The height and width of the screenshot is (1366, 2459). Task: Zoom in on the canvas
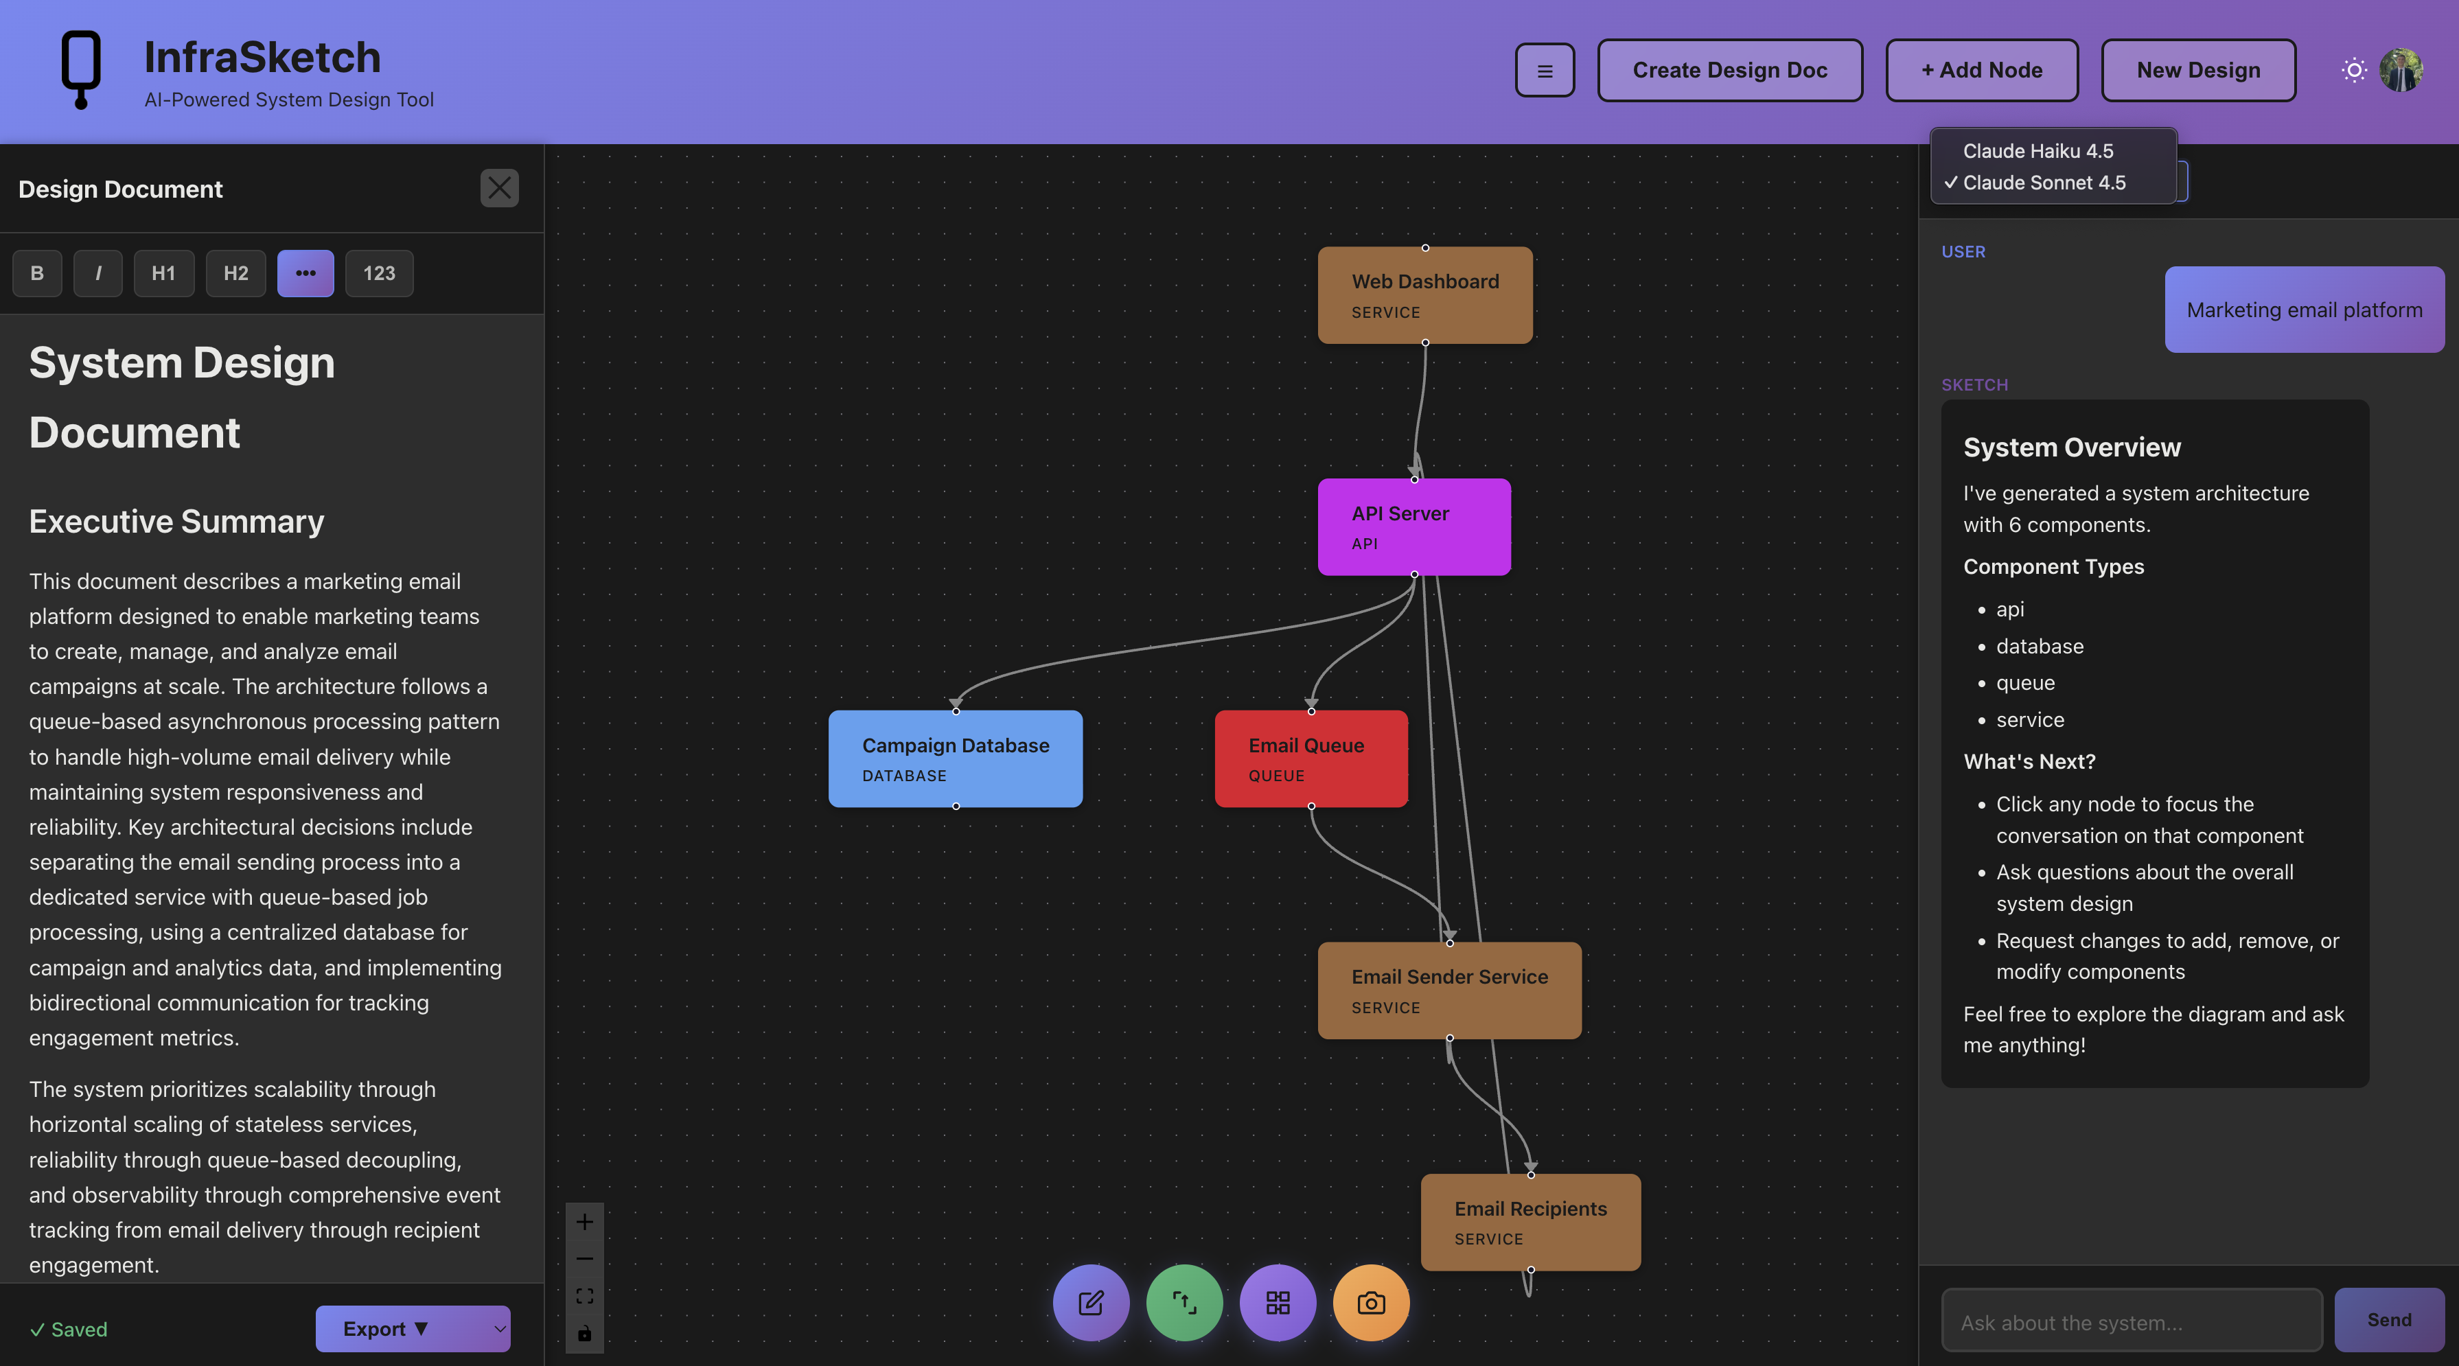[585, 1222]
